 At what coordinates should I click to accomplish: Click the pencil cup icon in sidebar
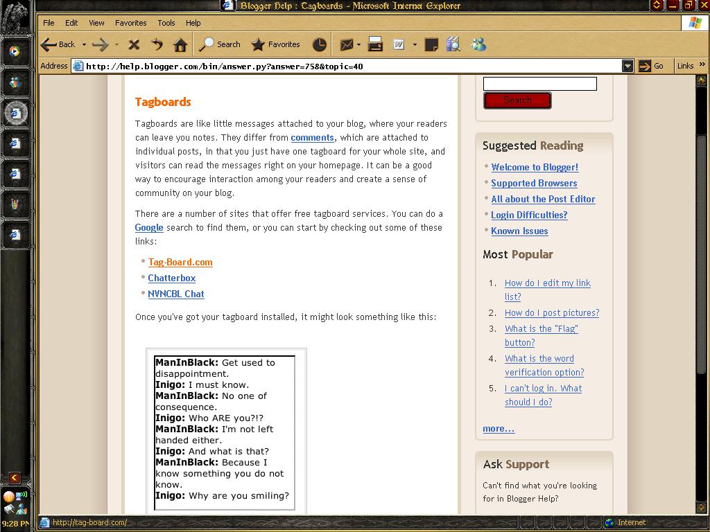click(15, 204)
